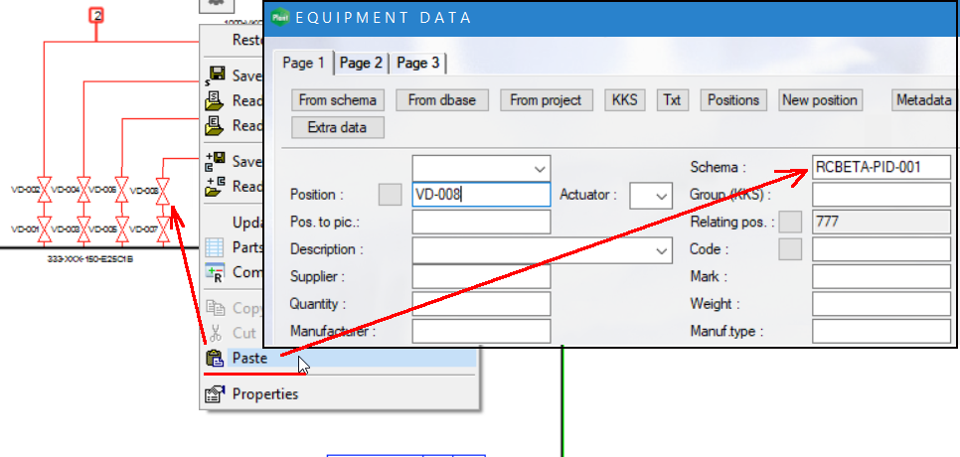The width and height of the screenshot is (960, 457).
Task: Click the Manufacturer input field
Action: click(481, 332)
